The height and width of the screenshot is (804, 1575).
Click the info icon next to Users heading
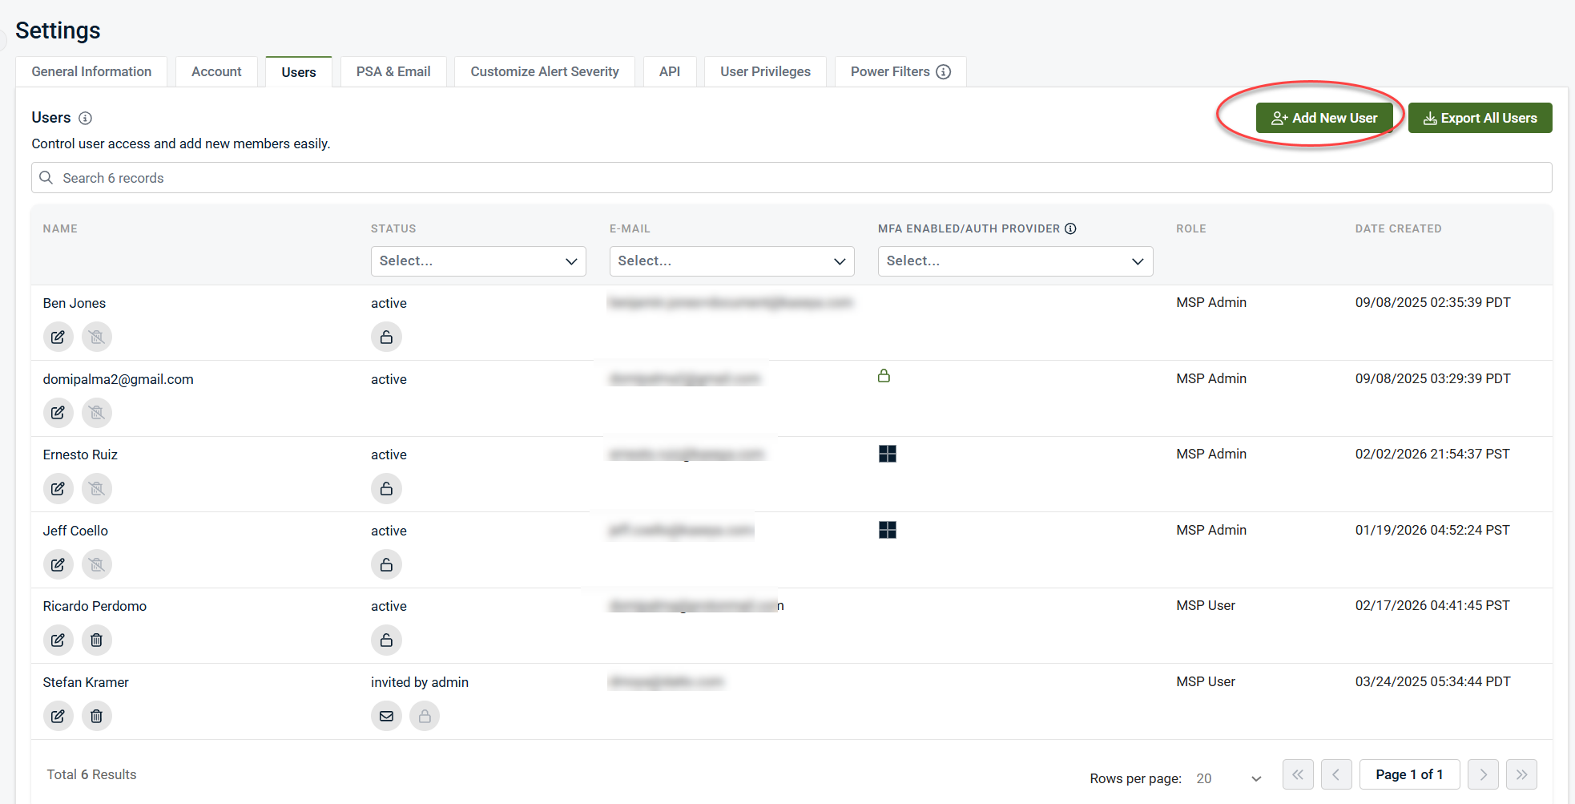click(x=85, y=119)
